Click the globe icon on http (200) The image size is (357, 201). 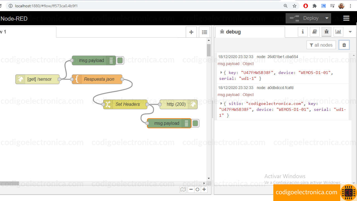point(193,104)
